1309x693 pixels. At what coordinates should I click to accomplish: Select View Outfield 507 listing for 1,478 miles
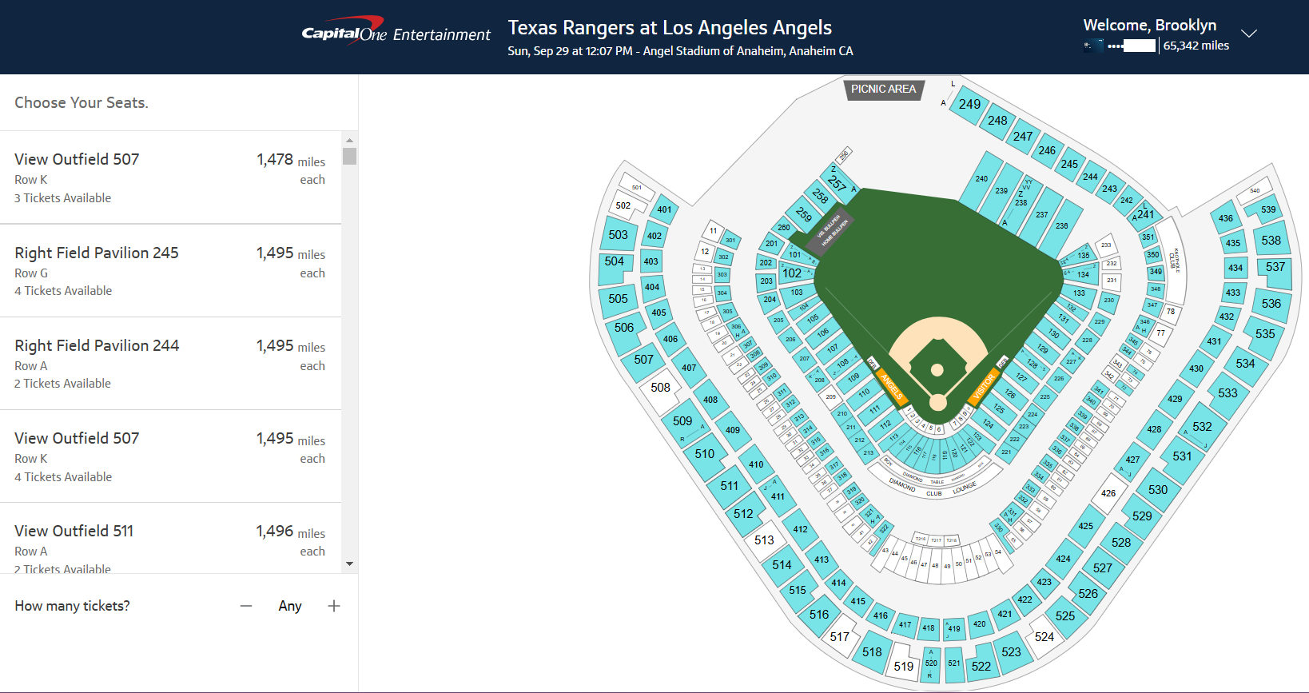tap(169, 177)
